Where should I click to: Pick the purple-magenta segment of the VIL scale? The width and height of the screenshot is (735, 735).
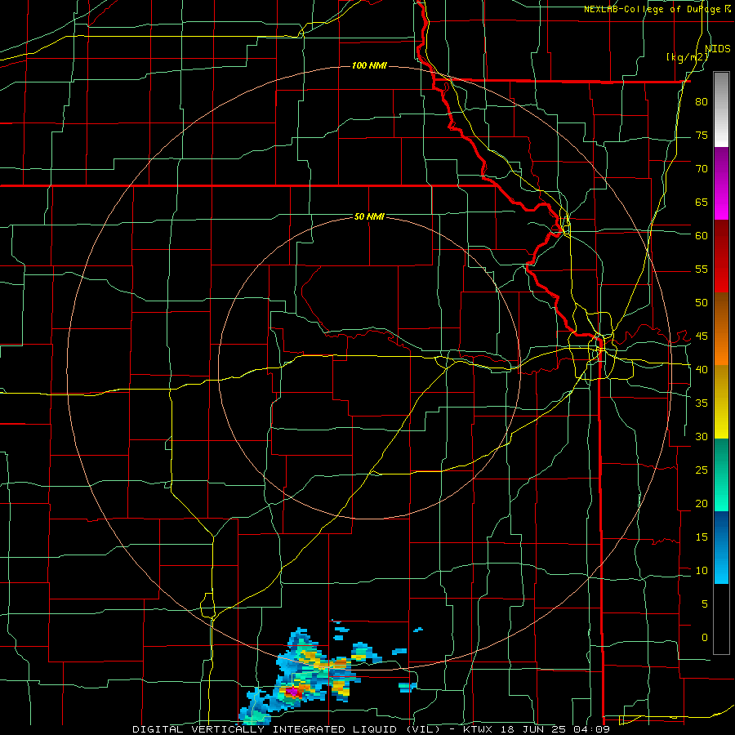click(721, 184)
